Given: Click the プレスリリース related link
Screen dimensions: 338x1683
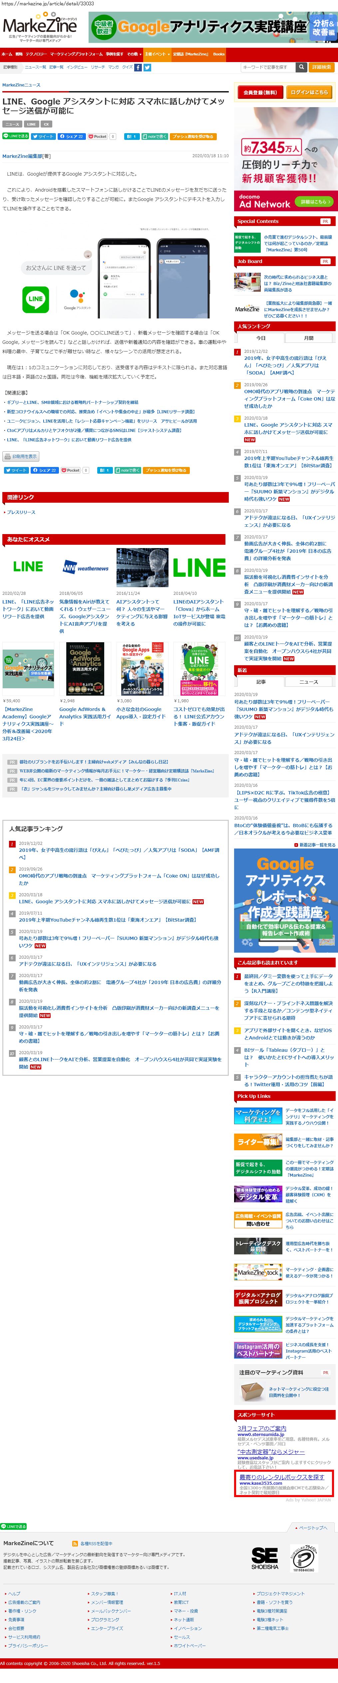Looking at the screenshot, I should [21, 512].
